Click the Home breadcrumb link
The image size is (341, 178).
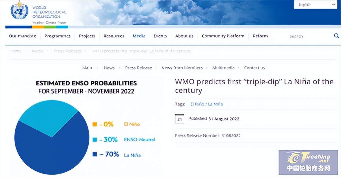coord(16,51)
